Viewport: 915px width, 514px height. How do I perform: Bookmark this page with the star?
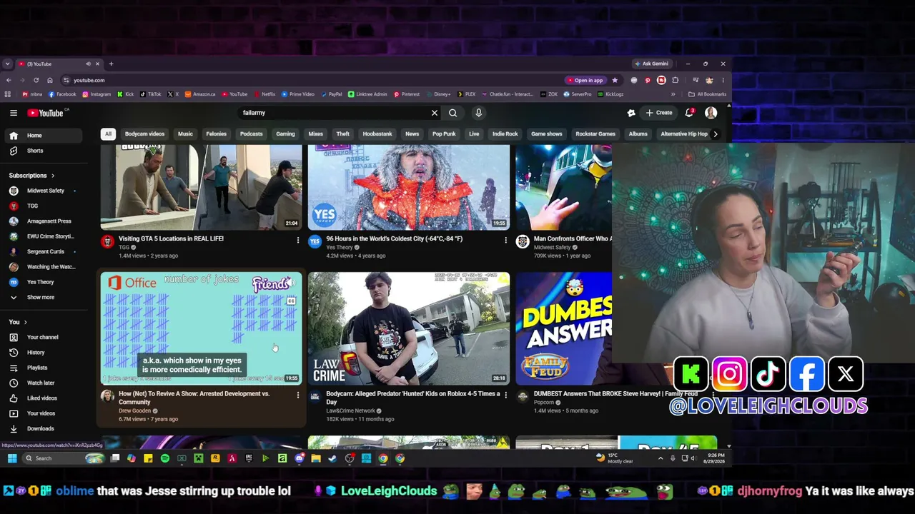click(615, 80)
